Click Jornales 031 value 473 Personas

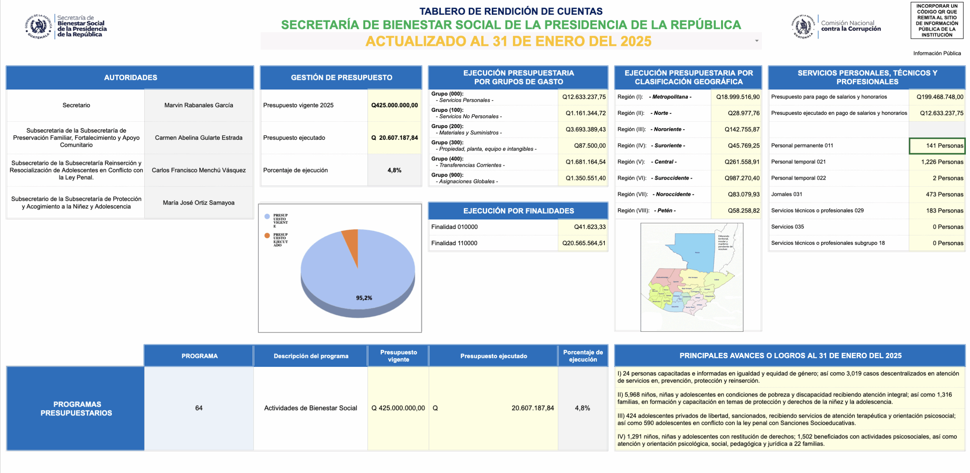coord(937,194)
